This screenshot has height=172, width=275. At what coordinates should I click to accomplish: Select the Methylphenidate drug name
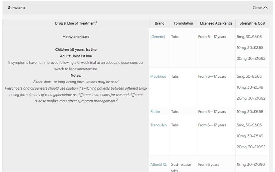pos(77,36)
